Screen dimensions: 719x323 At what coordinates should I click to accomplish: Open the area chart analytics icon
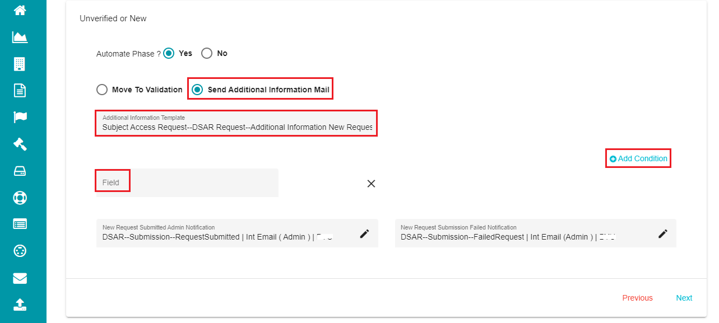point(20,37)
